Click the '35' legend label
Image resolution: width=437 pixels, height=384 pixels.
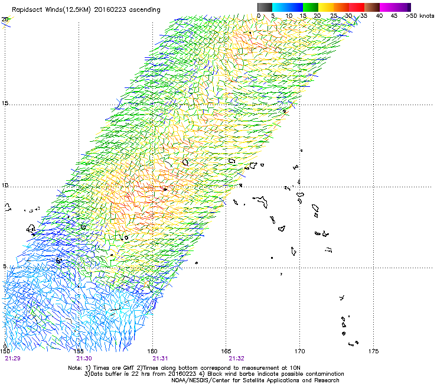pos(364,15)
